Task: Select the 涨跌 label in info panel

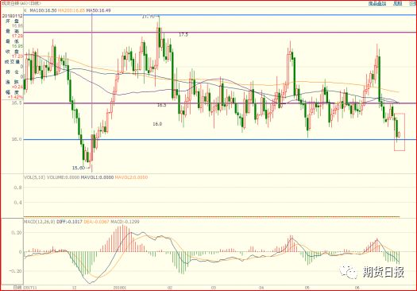Action: click(x=12, y=82)
